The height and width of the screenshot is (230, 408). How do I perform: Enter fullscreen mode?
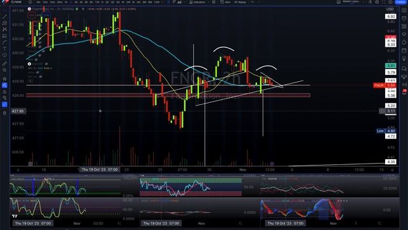(x=384, y=2)
